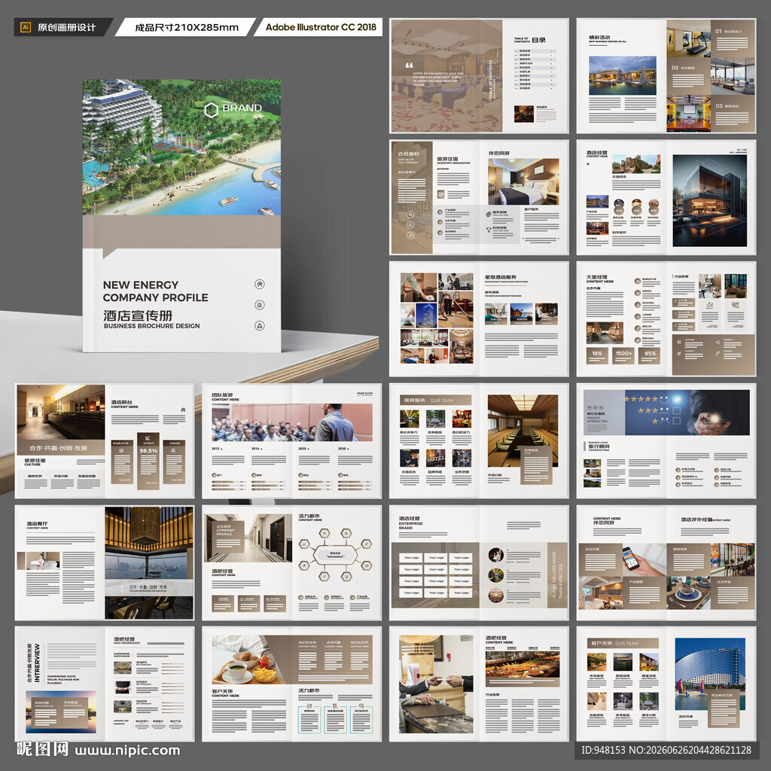The height and width of the screenshot is (771, 771).
Task: Click the first progress bar under 2012
Action: [228, 483]
